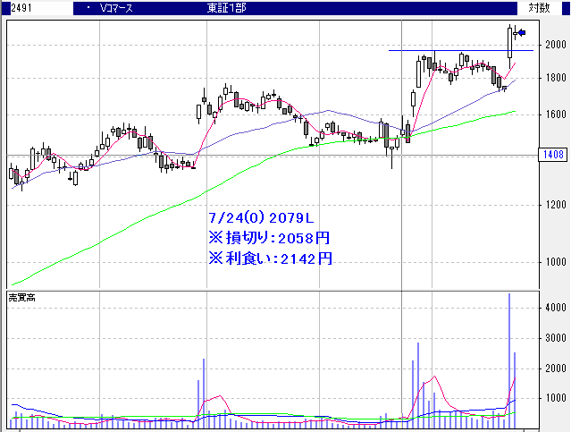
Task: Click the 2491 stock code field
Action: coord(13,7)
